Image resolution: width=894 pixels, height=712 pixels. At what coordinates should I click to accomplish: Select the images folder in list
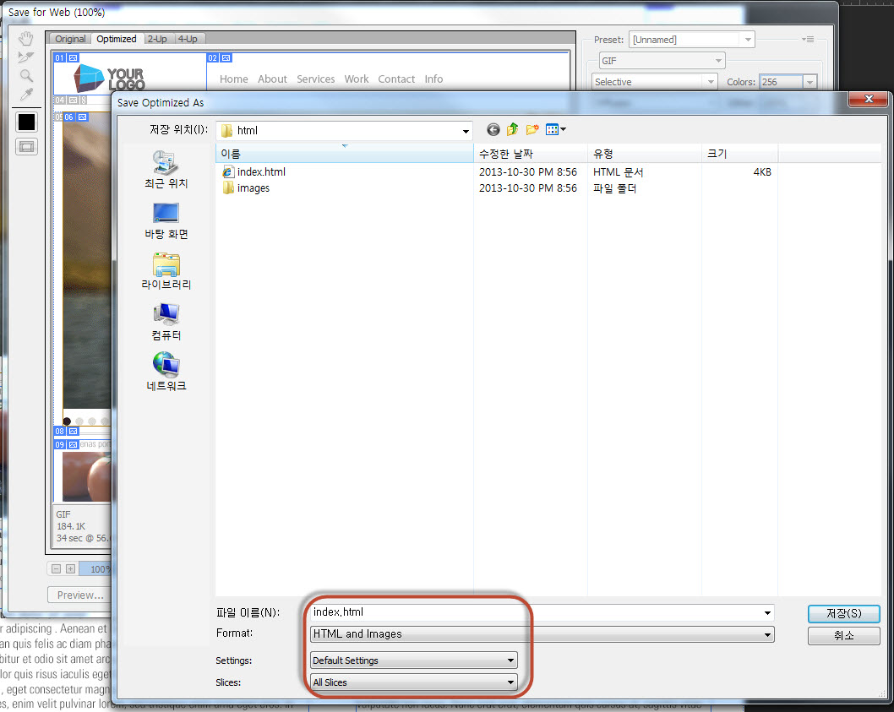pyautogui.click(x=253, y=188)
